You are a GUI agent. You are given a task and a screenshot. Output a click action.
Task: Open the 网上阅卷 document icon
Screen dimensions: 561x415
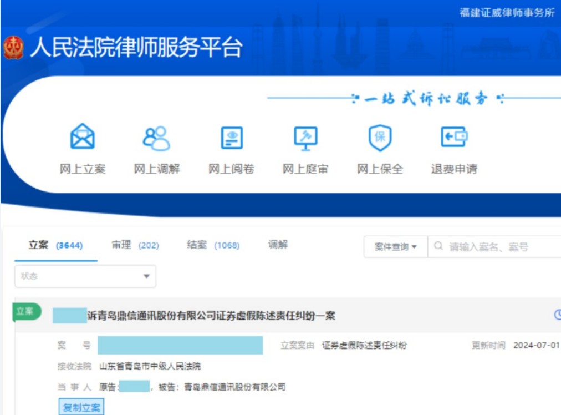click(232, 138)
